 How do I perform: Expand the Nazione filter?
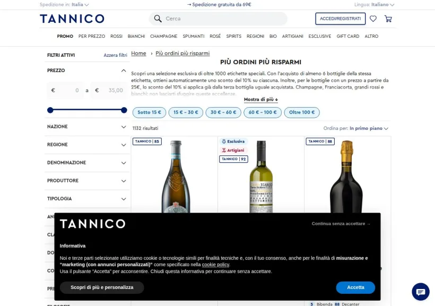click(x=87, y=127)
